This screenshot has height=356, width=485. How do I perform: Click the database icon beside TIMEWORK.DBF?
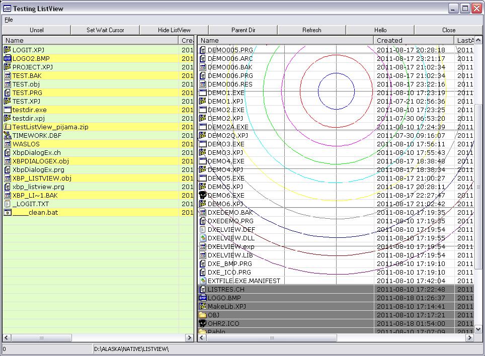[x=7, y=135]
